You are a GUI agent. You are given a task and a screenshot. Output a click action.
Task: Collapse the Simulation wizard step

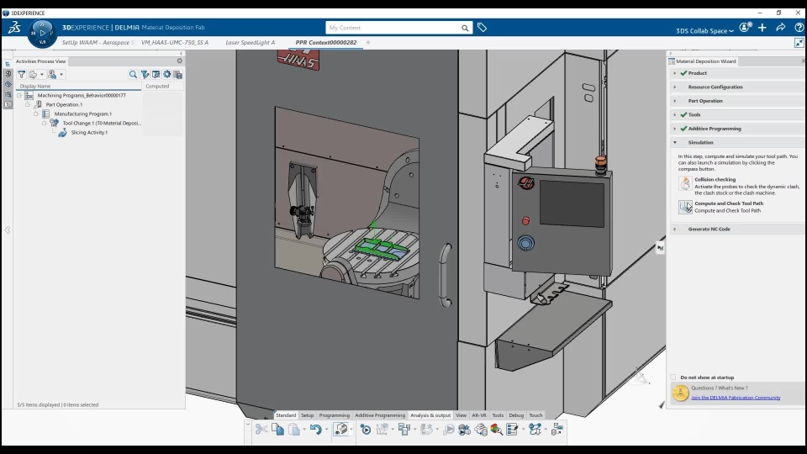tap(675, 143)
